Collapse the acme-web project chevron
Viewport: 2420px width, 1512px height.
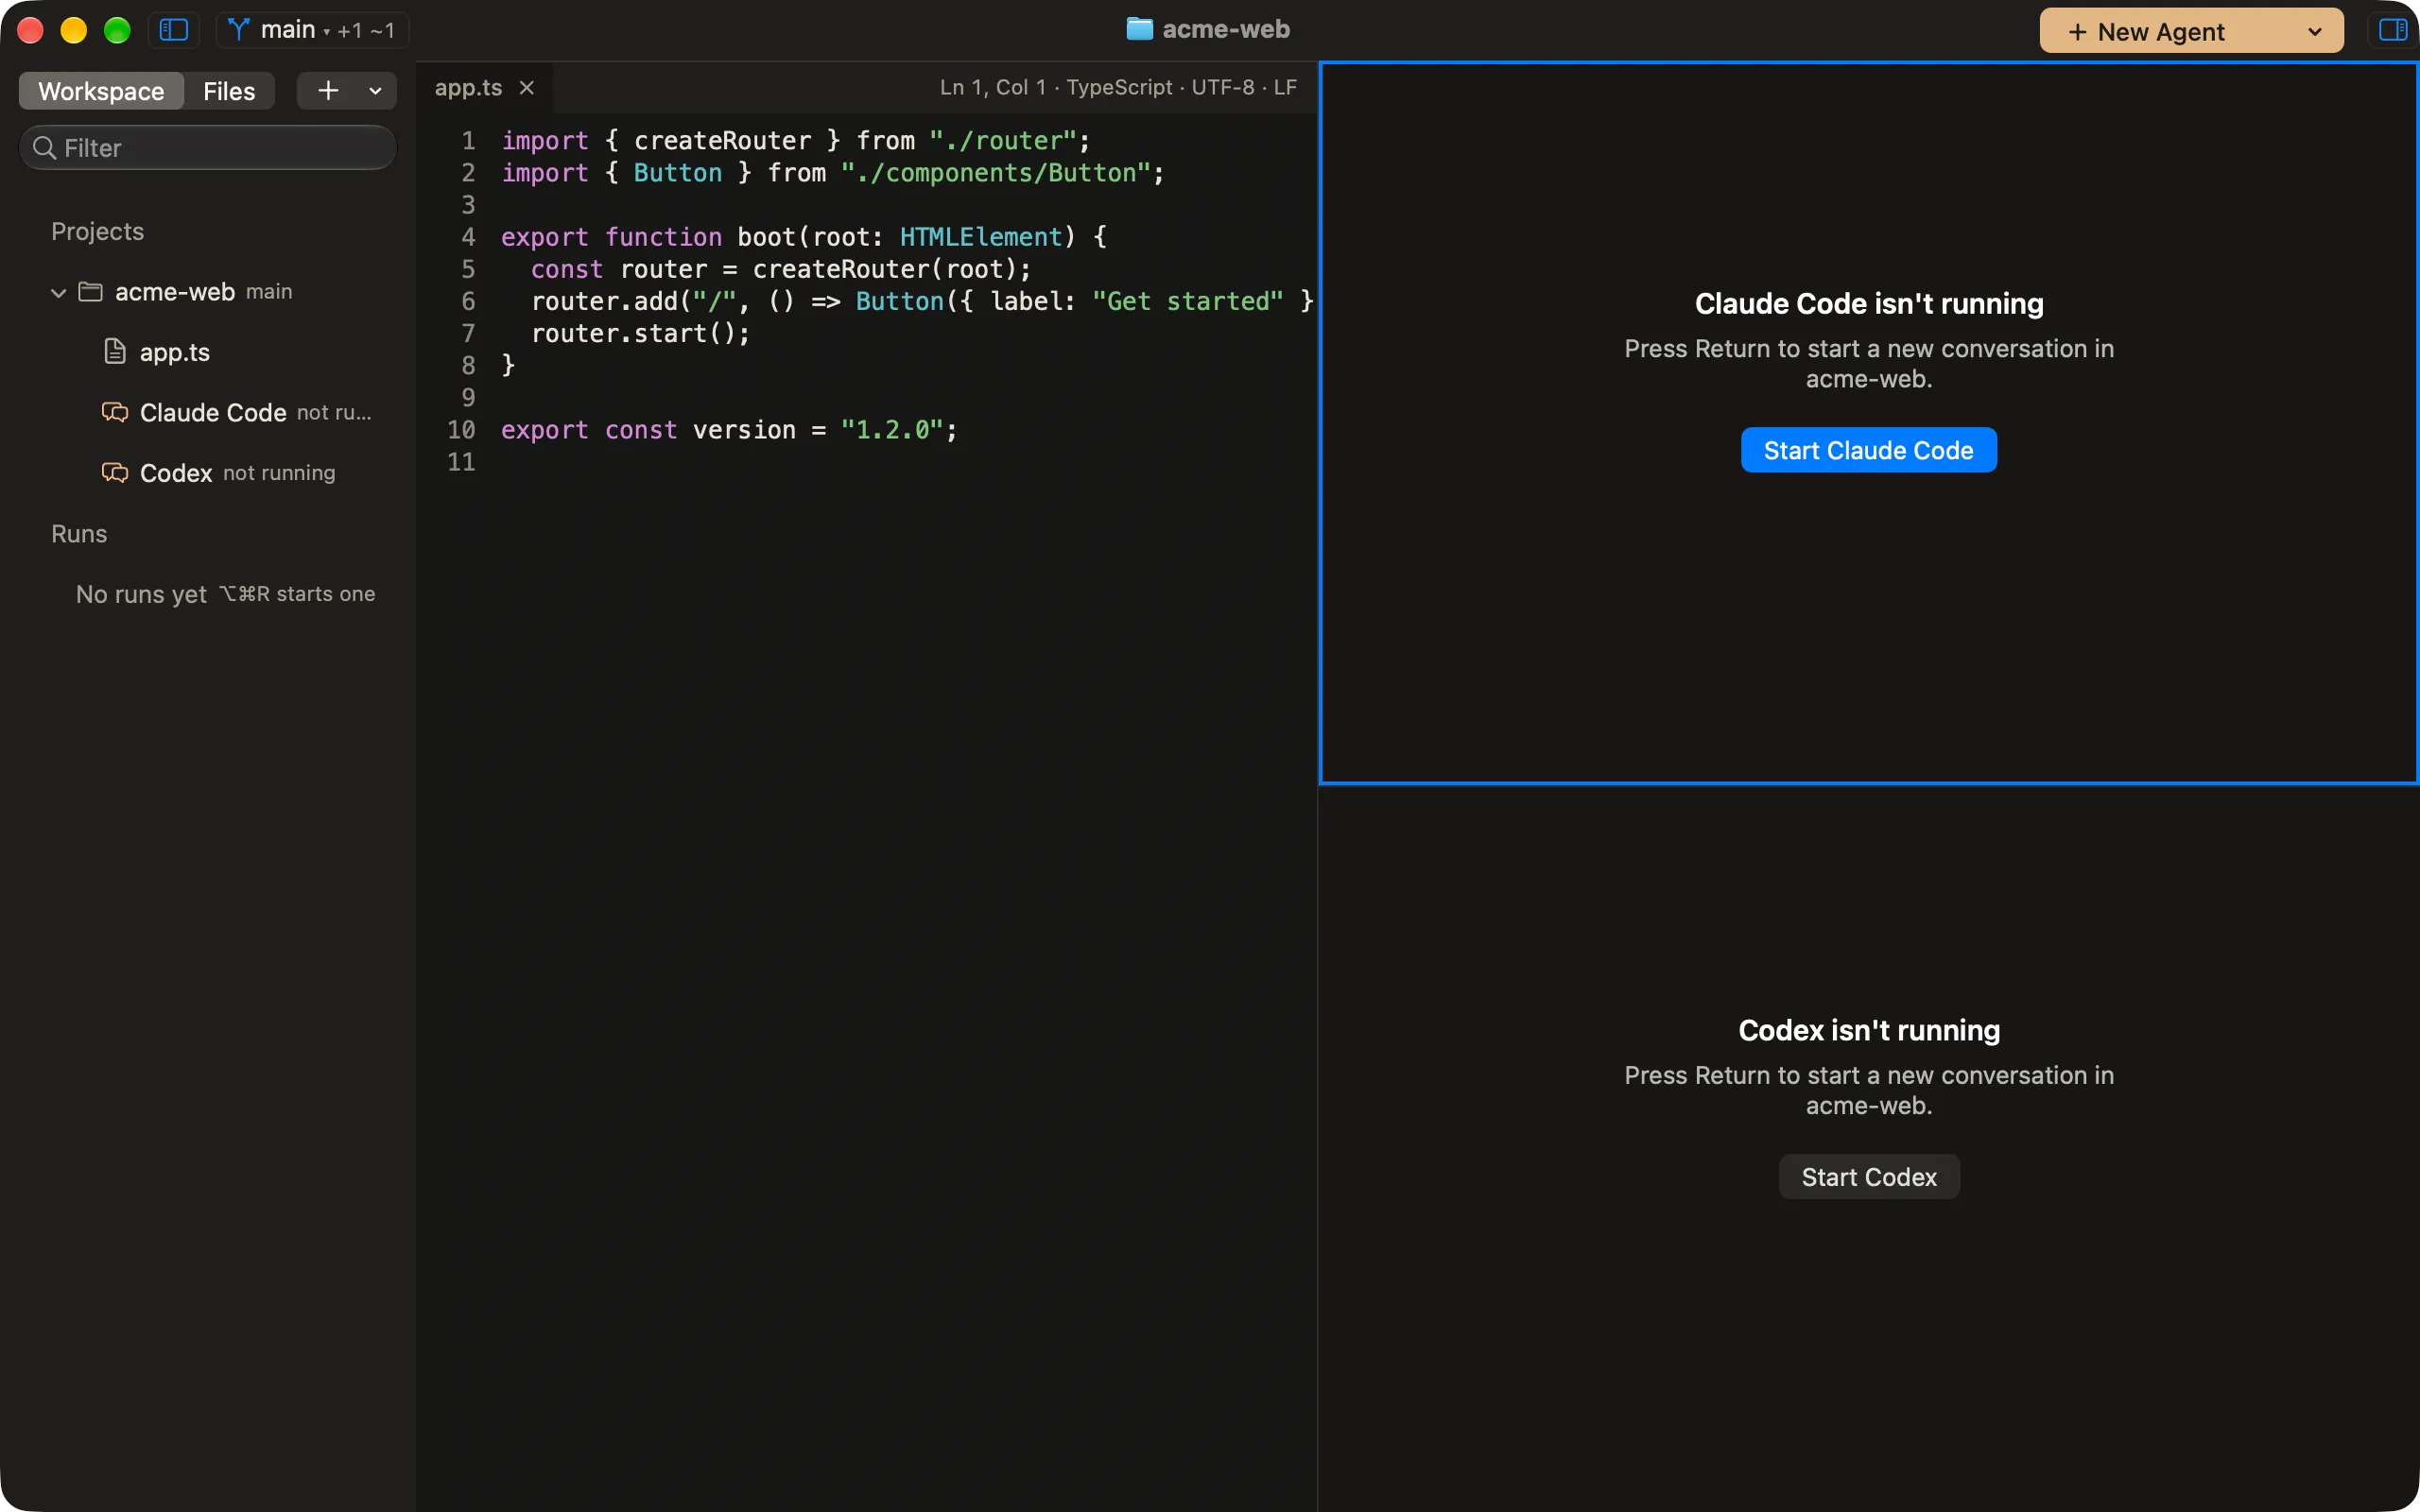point(58,292)
